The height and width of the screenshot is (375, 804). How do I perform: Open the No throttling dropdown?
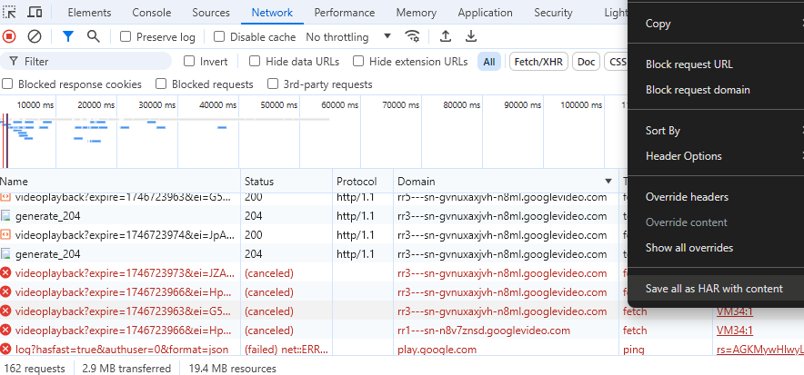click(348, 37)
